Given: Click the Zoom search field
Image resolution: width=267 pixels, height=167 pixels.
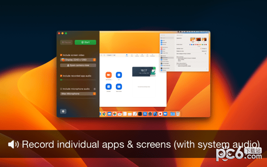Looking at the screenshot, I should coord(111,55).
